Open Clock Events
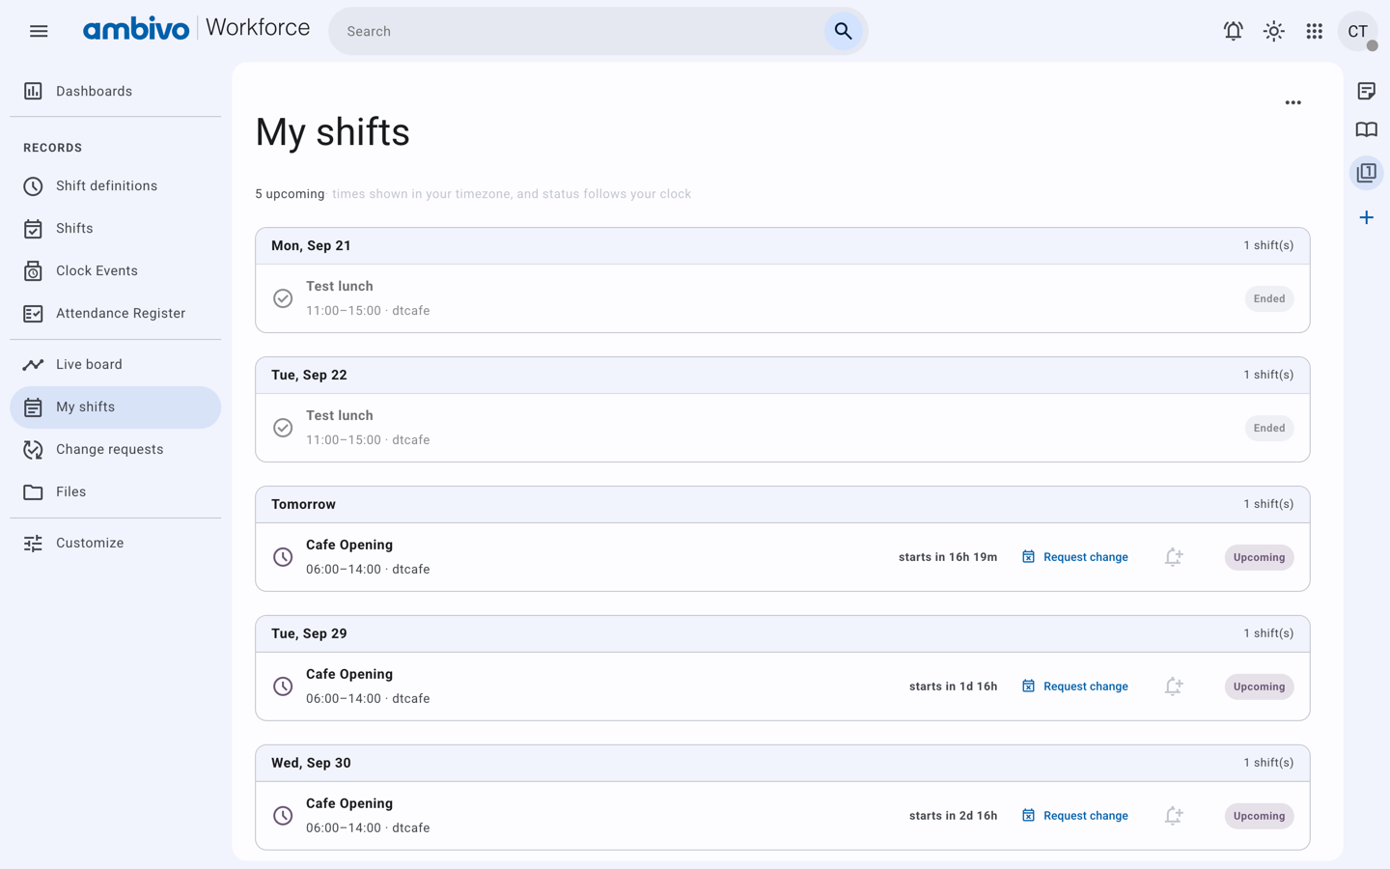The width and height of the screenshot is (1390, 869). pyautogui.click(x=116, y=270)
